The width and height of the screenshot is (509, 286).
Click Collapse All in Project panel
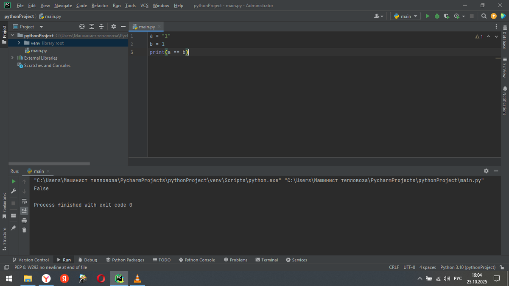101,27
